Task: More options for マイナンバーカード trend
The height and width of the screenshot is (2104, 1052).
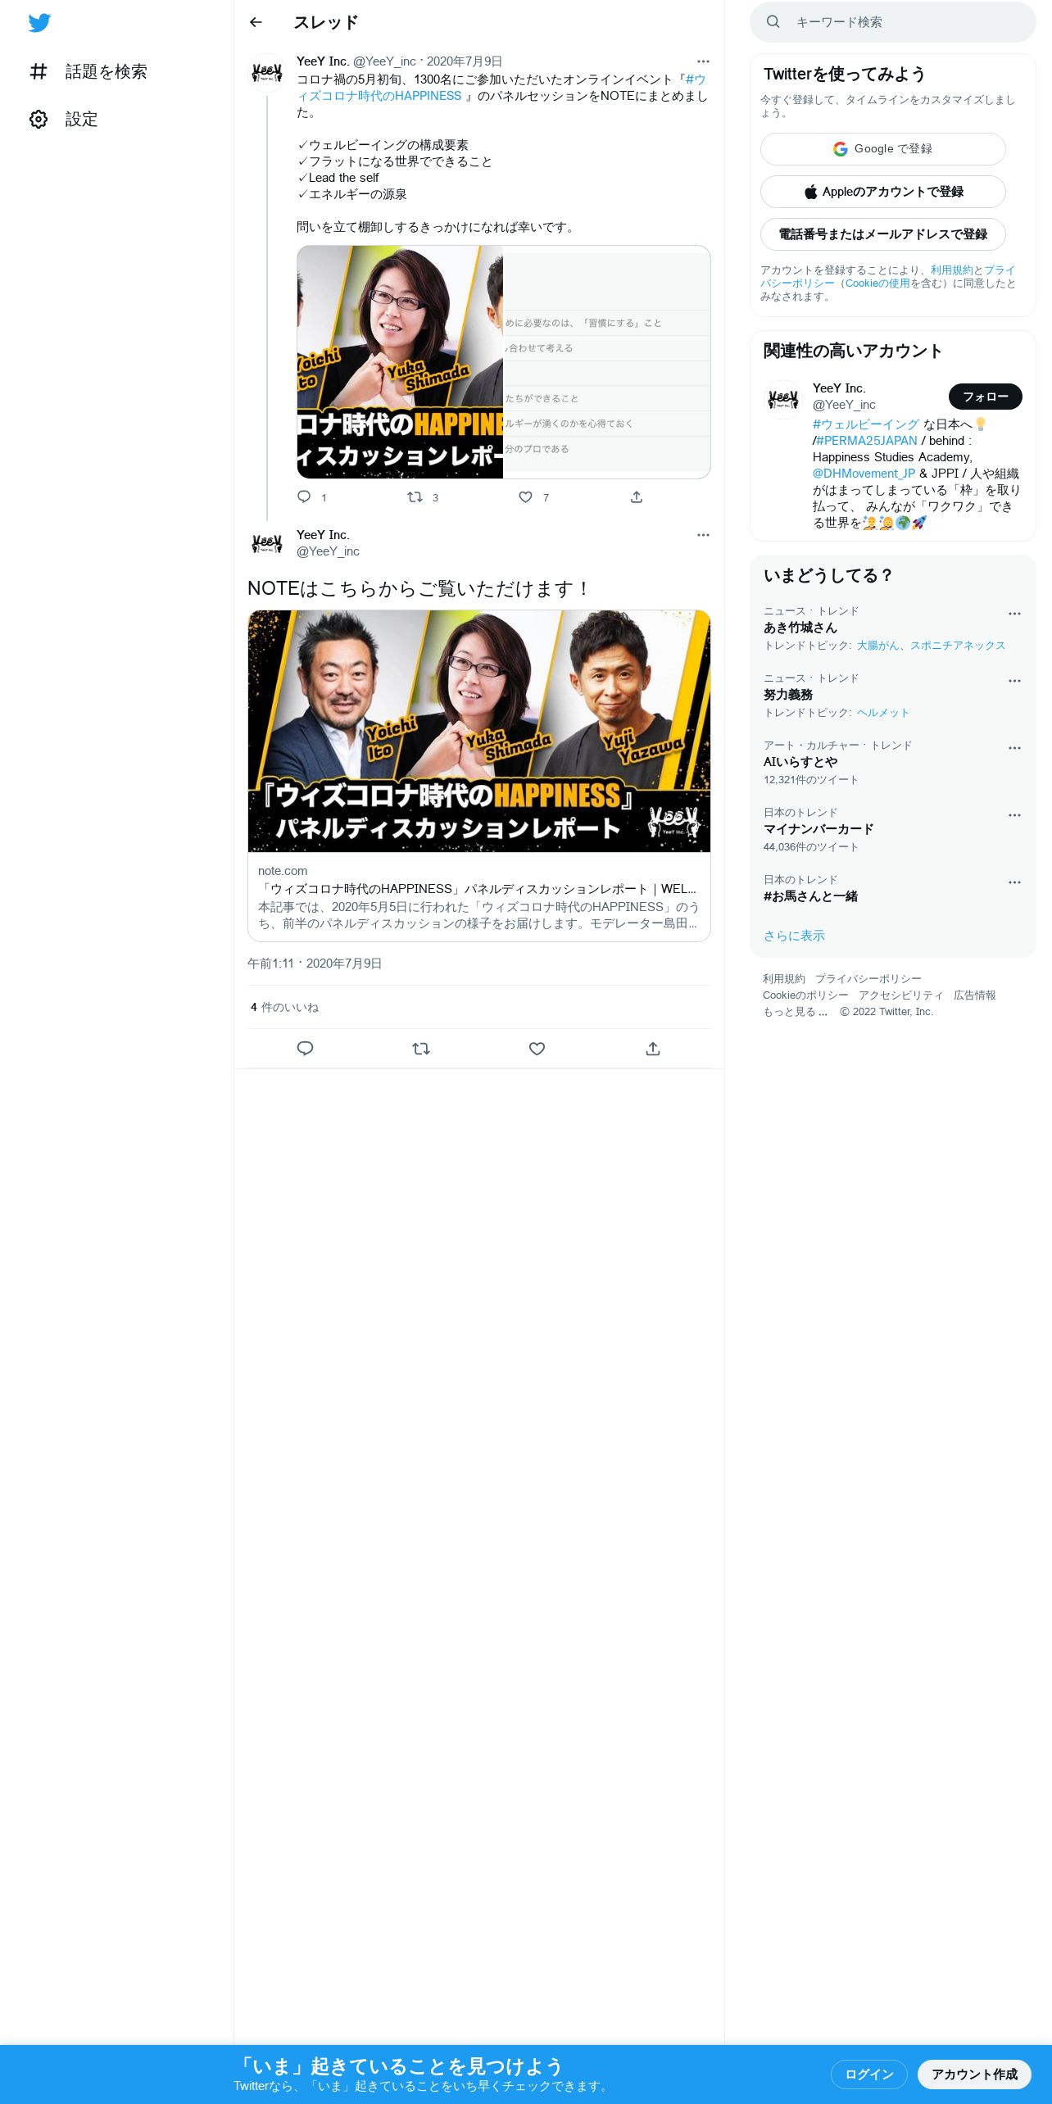Action: tap(1014, 815)
